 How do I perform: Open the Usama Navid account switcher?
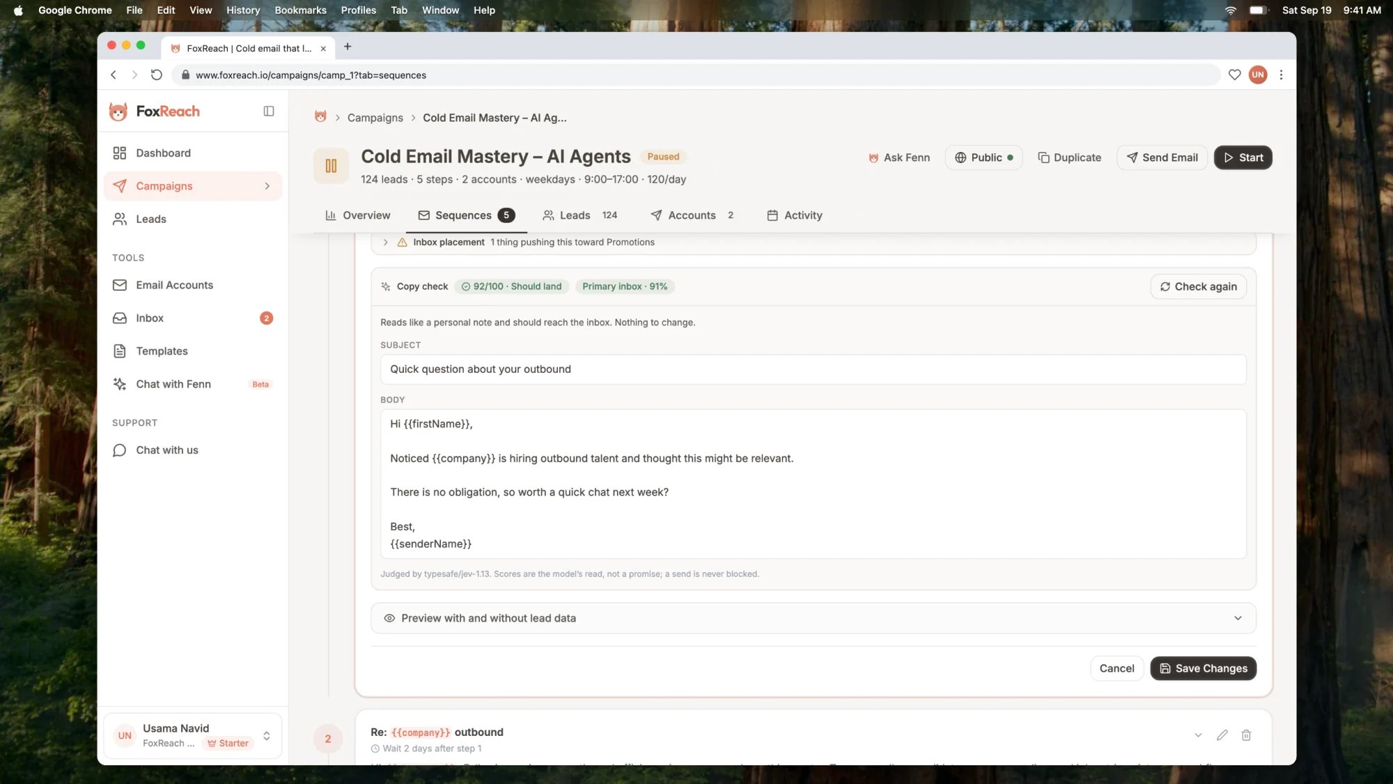click(193, 735)
